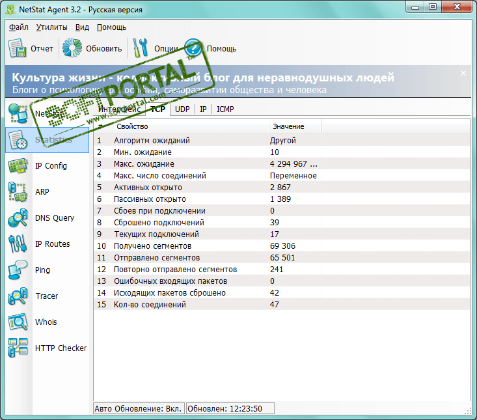Screen dimensions: 477x420
Task: Select the Алгоритм ожиданий row
Action: click(282, 140)
